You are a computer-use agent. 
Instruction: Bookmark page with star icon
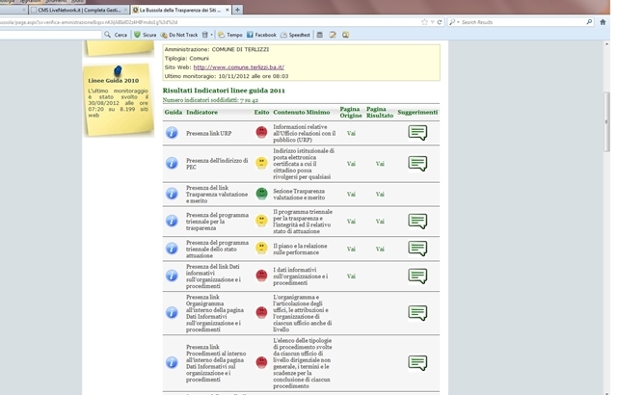pos(424,22)
